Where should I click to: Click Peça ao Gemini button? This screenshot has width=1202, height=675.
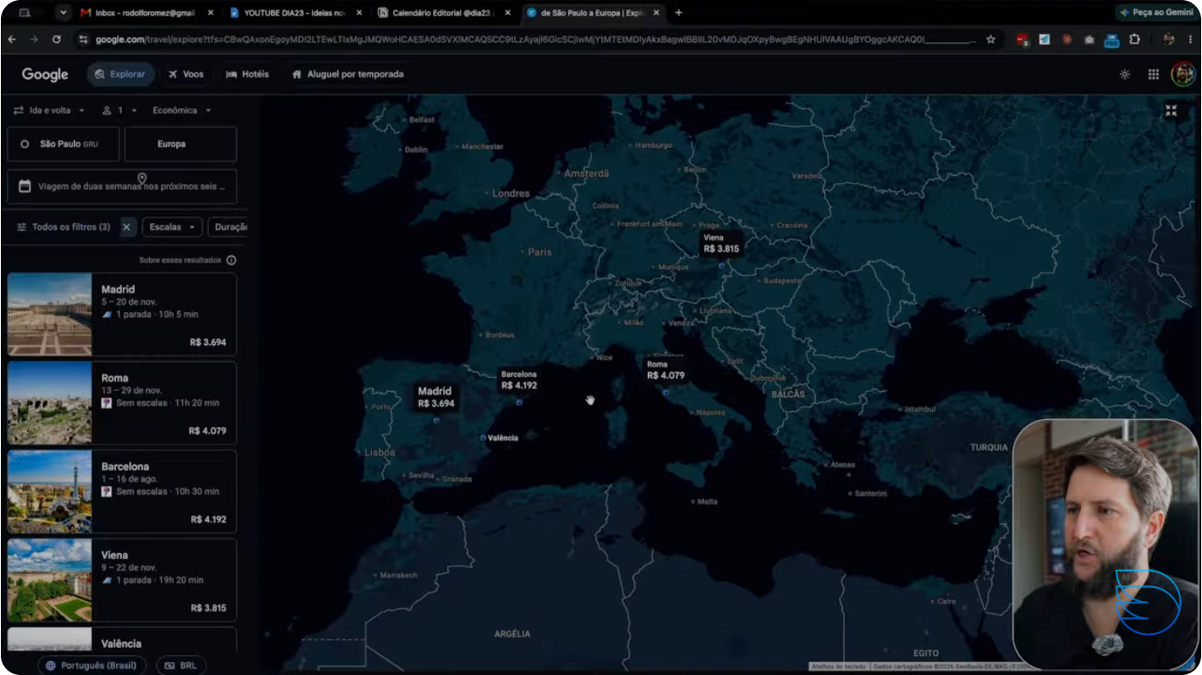click(x=1156, y=12)
